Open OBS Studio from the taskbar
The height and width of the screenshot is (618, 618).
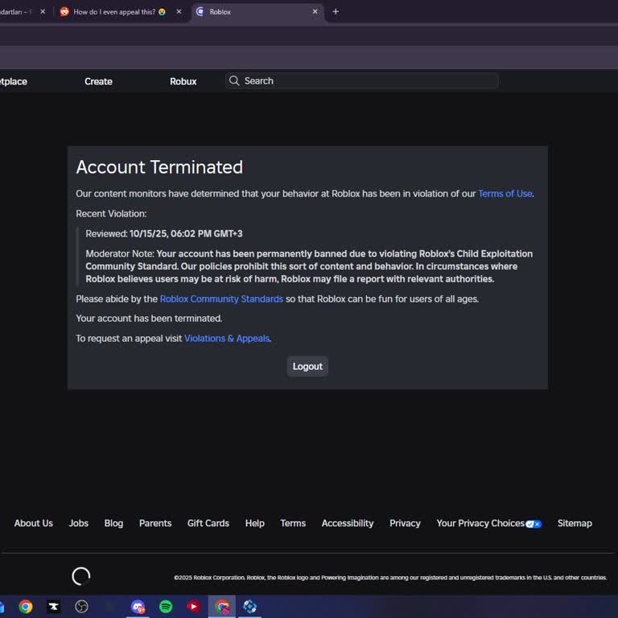click(81, 606)
